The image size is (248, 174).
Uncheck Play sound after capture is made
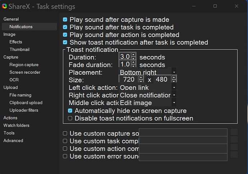[x=65, y=19]
